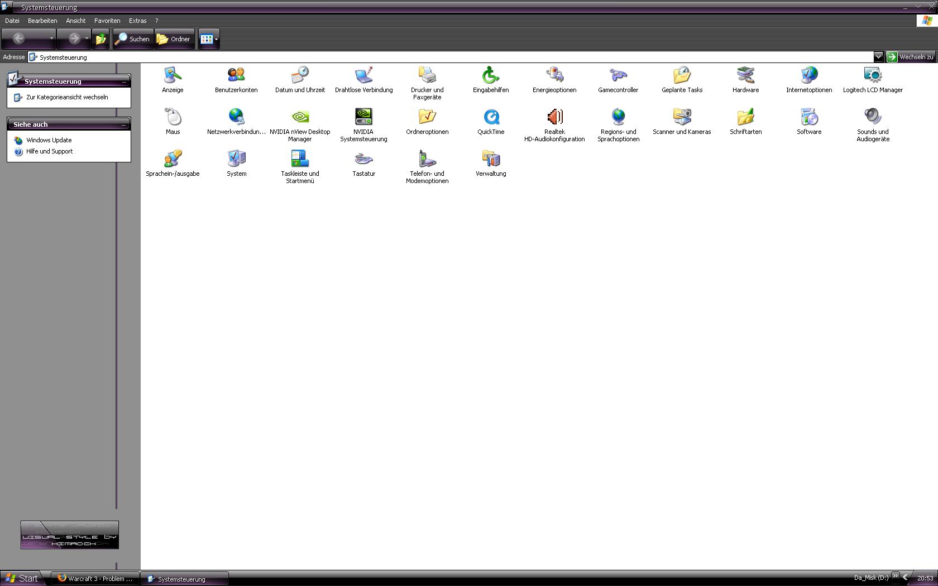This screenshot has height=586, width=938.
Task: Open the Anzeige display settings icon
Action: click(173, 75)
